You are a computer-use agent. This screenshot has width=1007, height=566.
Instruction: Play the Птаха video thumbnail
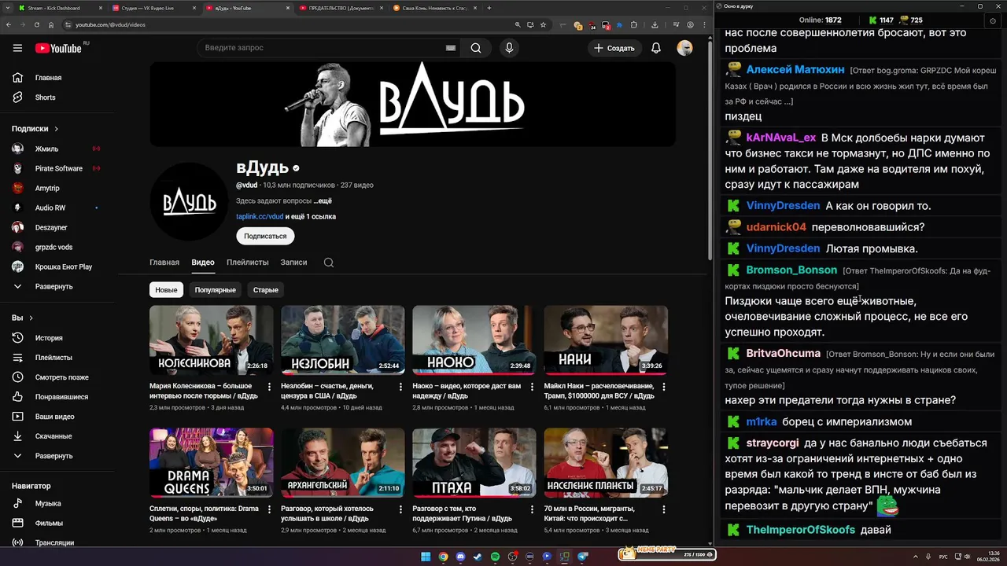coord(474,463)
